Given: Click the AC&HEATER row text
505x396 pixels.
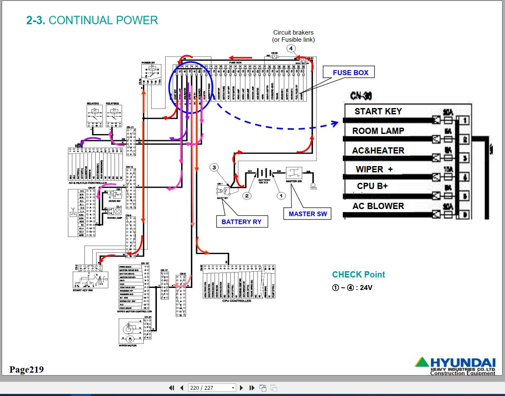Looking at the screenshot, I should click(378, 150).
